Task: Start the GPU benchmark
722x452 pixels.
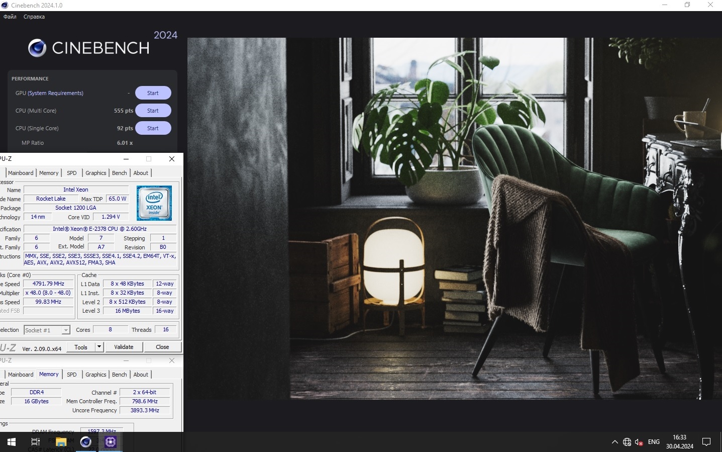Action: [x=153, y=93]
